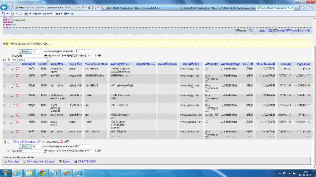
Task: Click the Help question mark icon
Action: pyautogui.click(x=66, y=14)
